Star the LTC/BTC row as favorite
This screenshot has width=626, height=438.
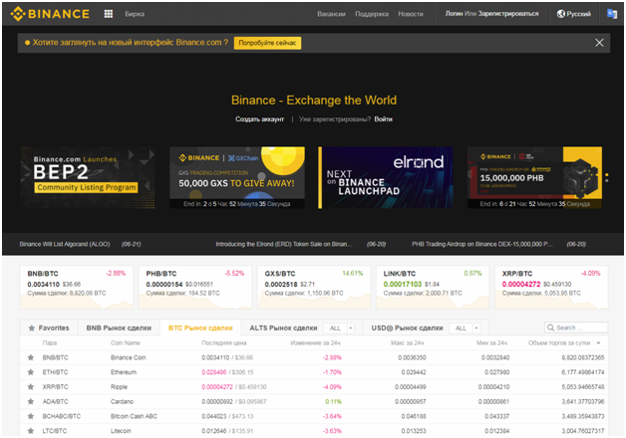click(x=31, y=431)
